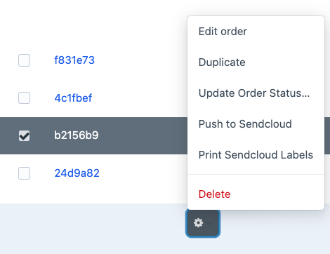Select the checkbox beside order 4c1fbef
Screen dimensions: 330x254
[24, 98]
